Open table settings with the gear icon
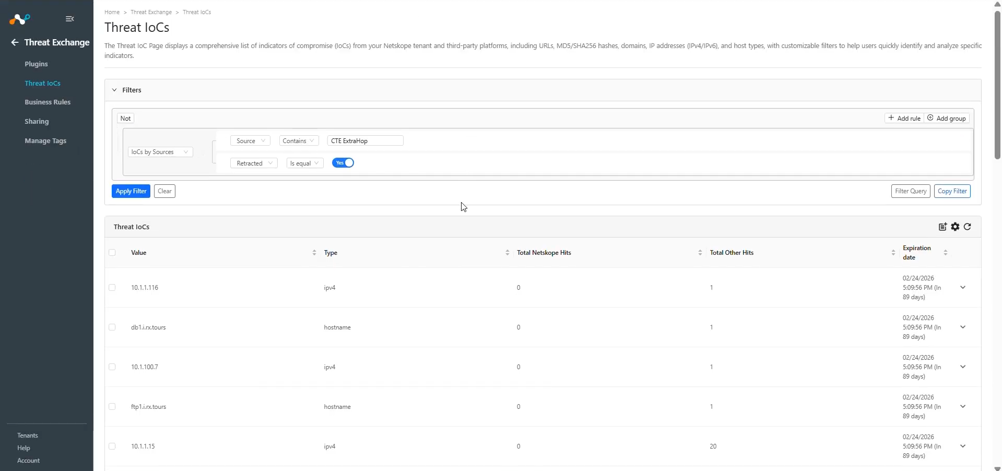This screenshot has height=471, width=1002. point(955,227)
